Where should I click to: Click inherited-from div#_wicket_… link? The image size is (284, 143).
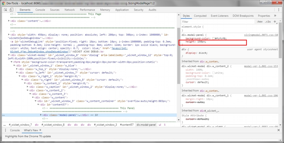click(x=210, y=111)
